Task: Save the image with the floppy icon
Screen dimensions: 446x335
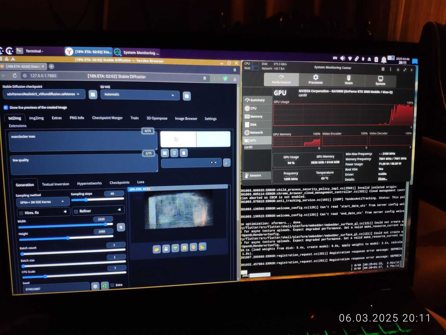Action: pyautogui.click(x=166, y=249)
